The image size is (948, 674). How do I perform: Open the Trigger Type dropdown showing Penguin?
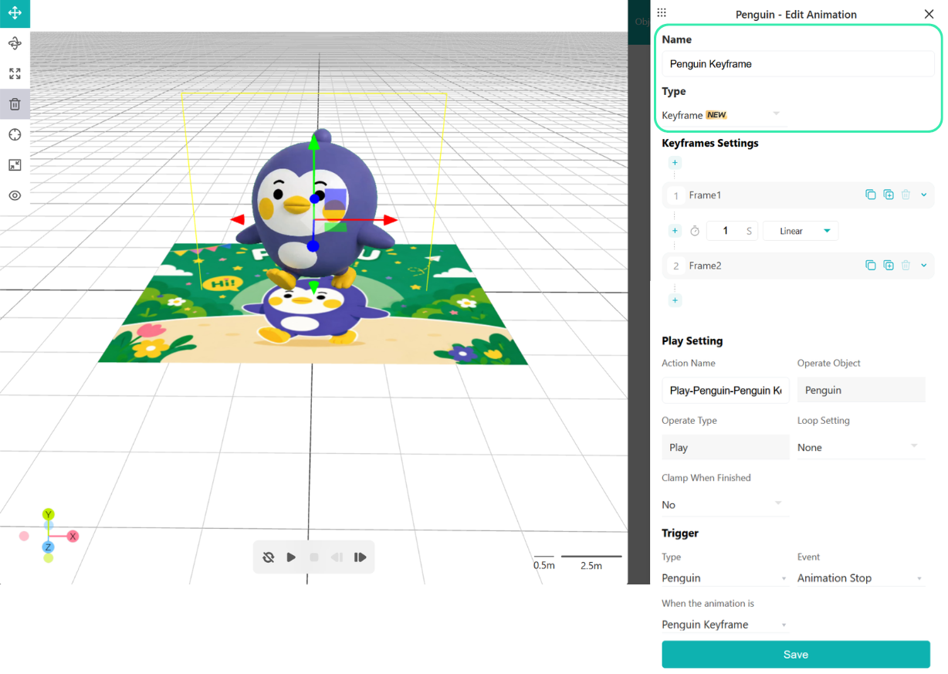(726, 578)
